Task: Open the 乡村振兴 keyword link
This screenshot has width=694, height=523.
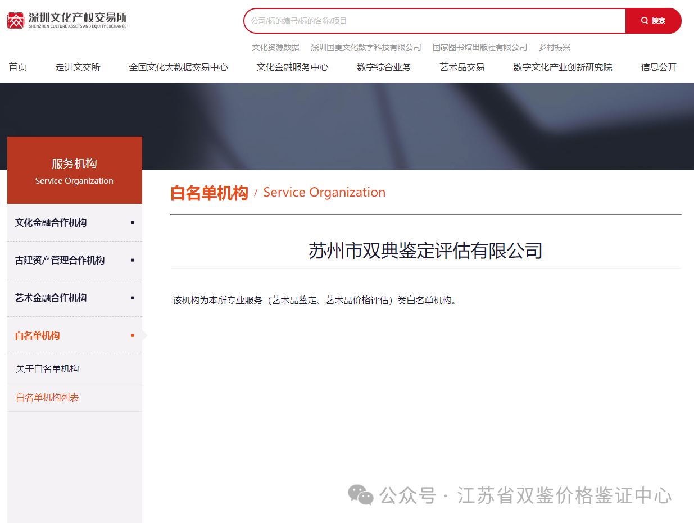Action: click(x=555, y=47)
